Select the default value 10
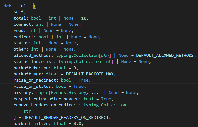This screenshot has height=127, width=198. (84, 18)
